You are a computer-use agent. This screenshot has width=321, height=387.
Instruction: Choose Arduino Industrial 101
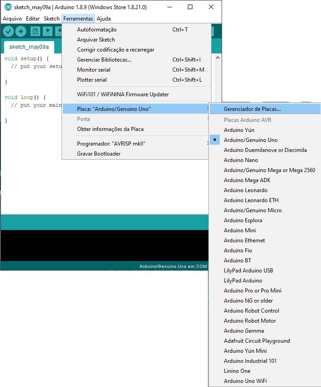[x=265, y=361]
